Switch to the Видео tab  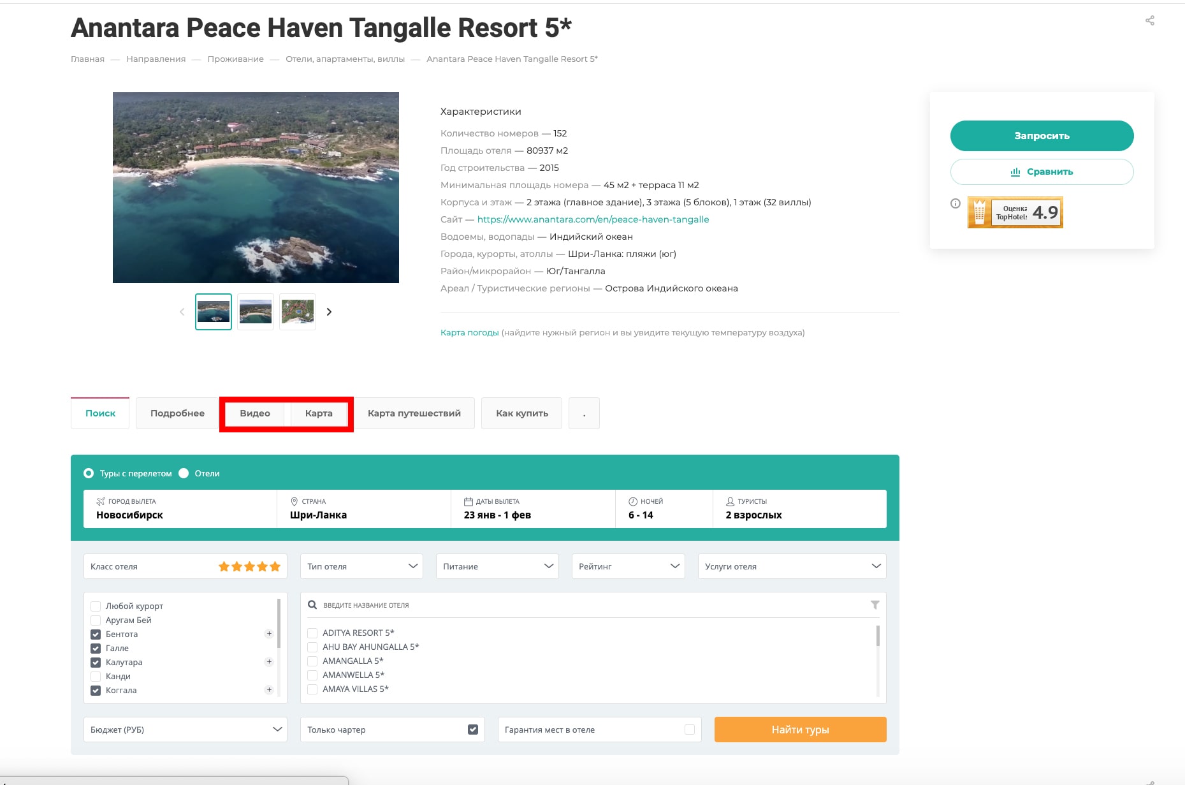(255, 413)
